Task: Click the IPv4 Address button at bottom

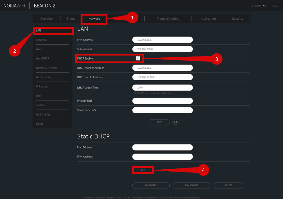Action: point(191,186)
